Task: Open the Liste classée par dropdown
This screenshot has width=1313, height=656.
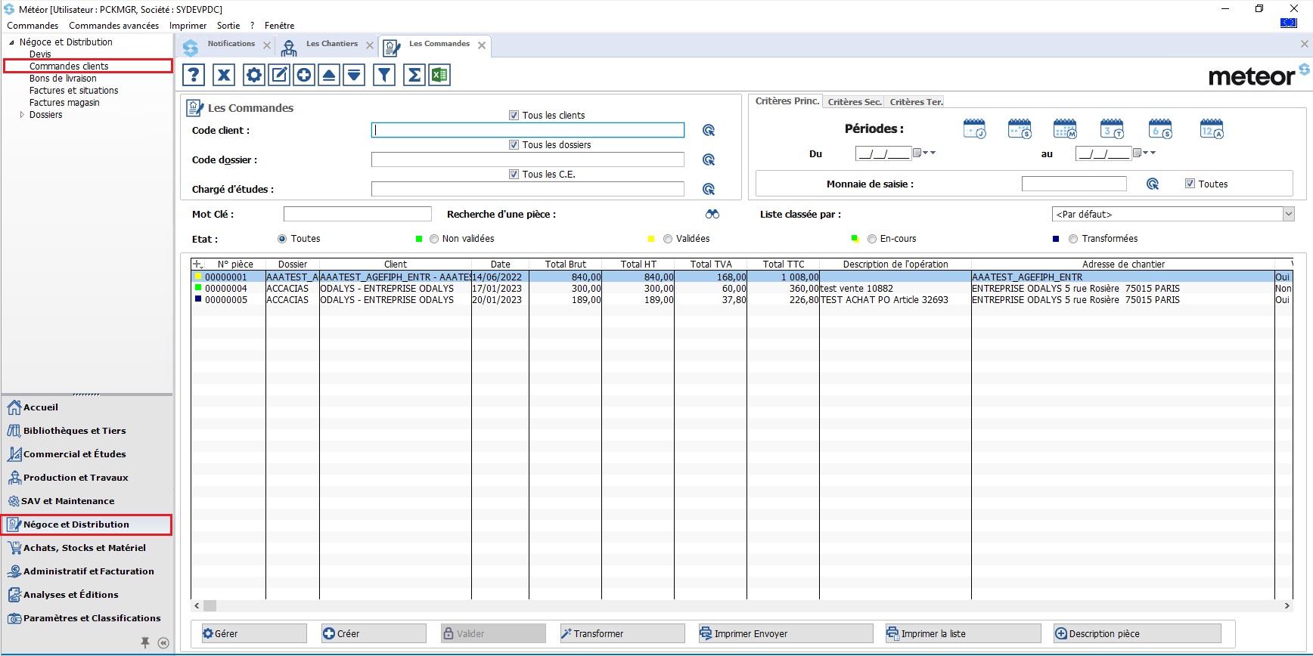Action: click(1289, 214)
